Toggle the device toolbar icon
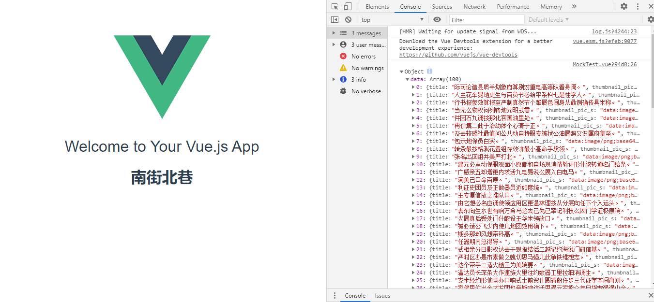This screenshot has height=302, width=654. tap(348, 6)
